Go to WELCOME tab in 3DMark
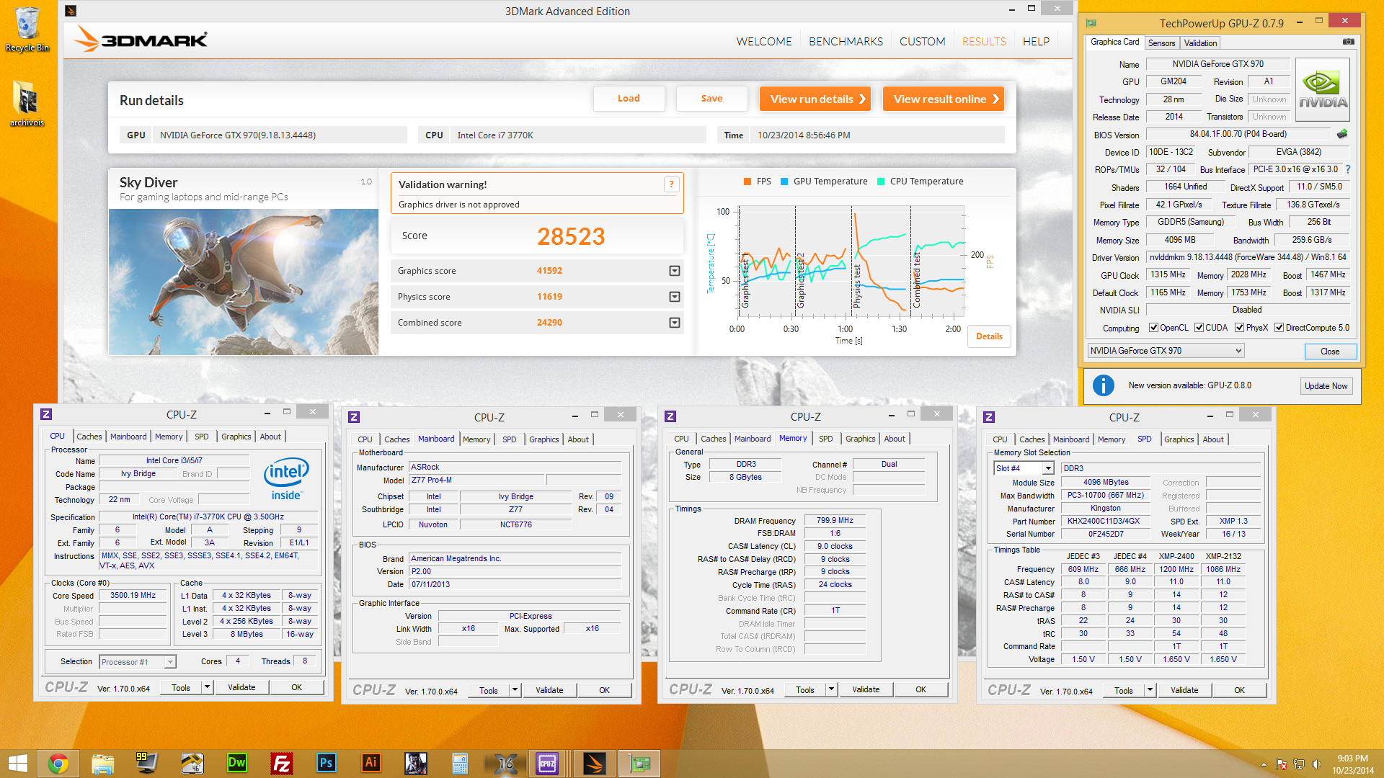The image size is (1384, 778). (x=764, y=42)
